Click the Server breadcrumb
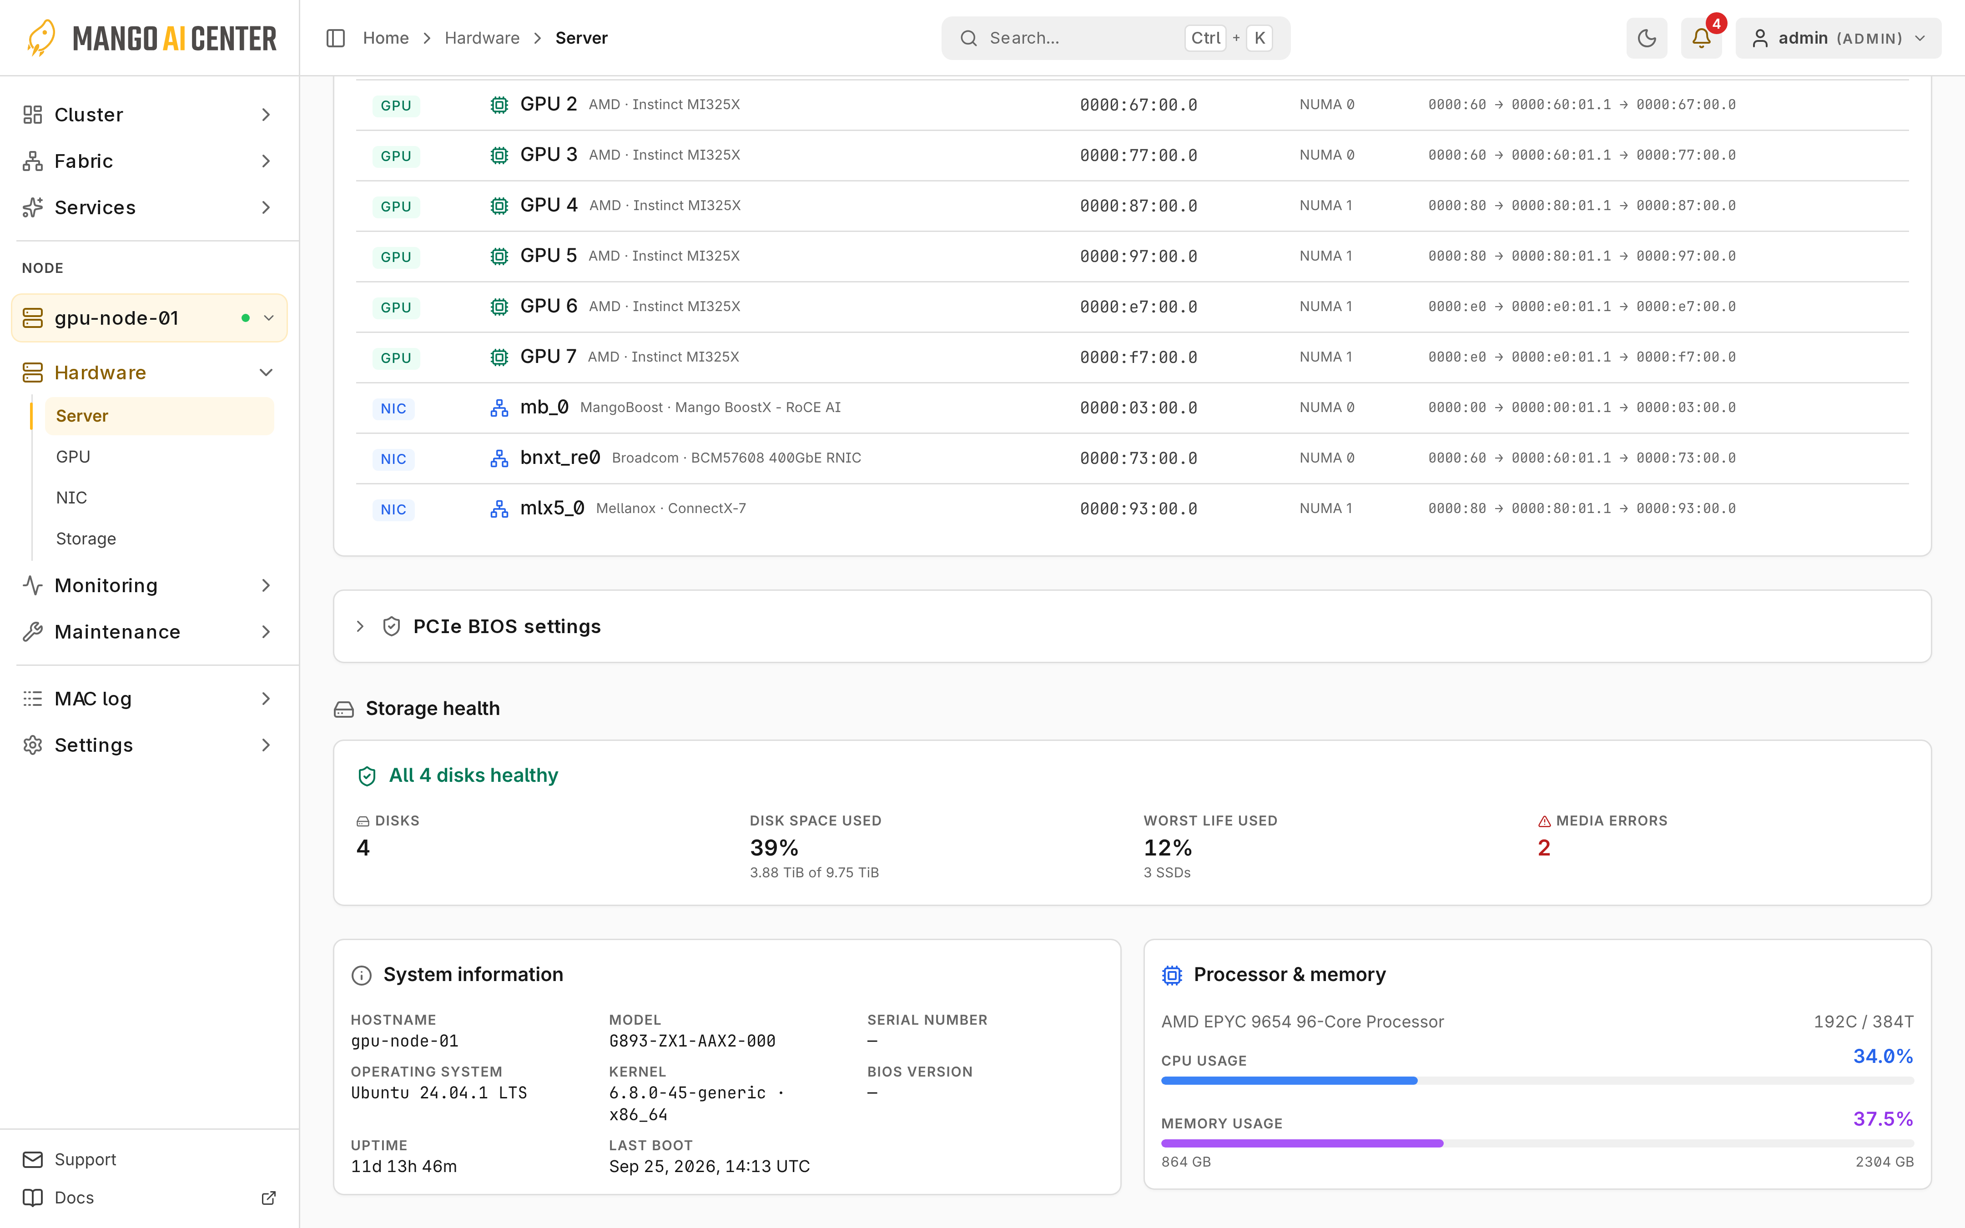Image resolution: width=1965 pixels, height=1228 pixels. point(581,38)
